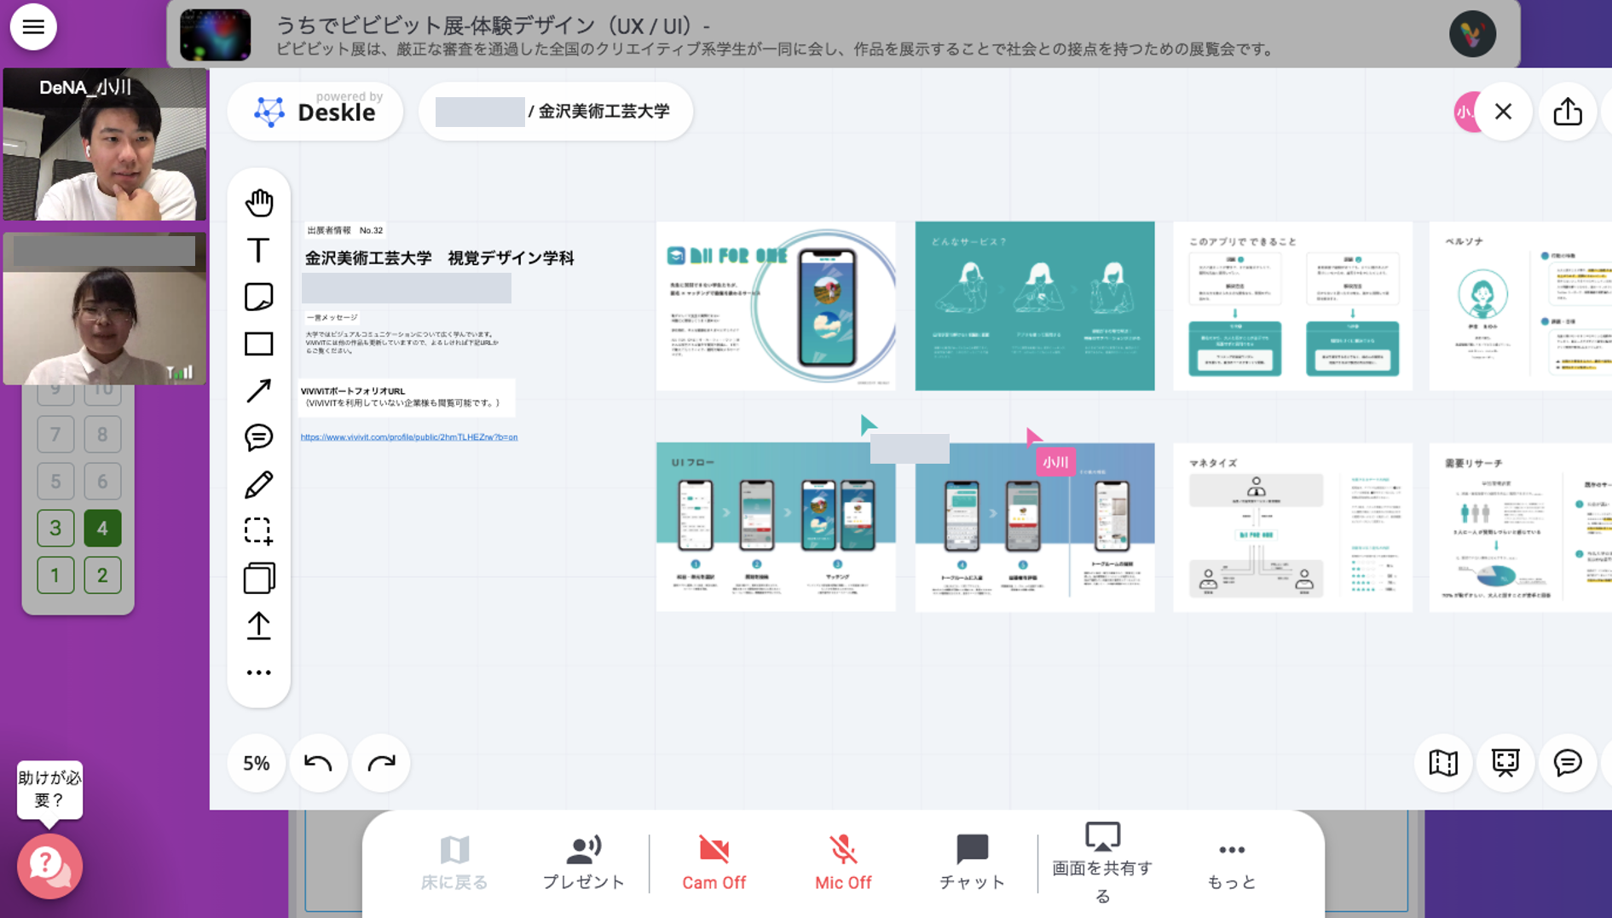Select the rectangle shape tool
Viewport: 1612px width, 918px height.
[258, 344]
